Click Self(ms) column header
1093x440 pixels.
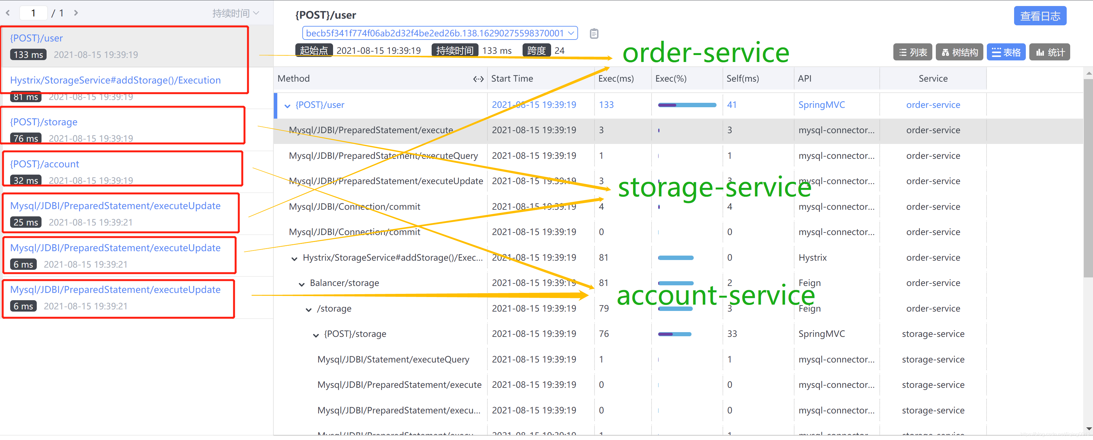click(743, 78)
